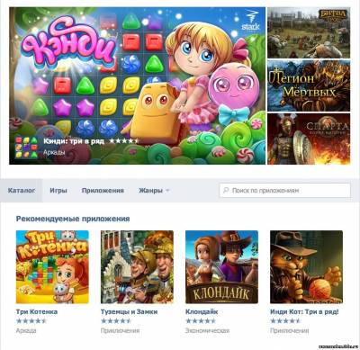Click the Инди Кот: Три в ряд! title
Image resolution: width=360 pixels, height=350 pixels.
coord(304,311)
